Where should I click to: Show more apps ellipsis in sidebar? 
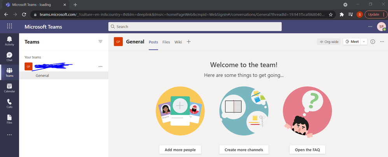click(x=9, y=135)
